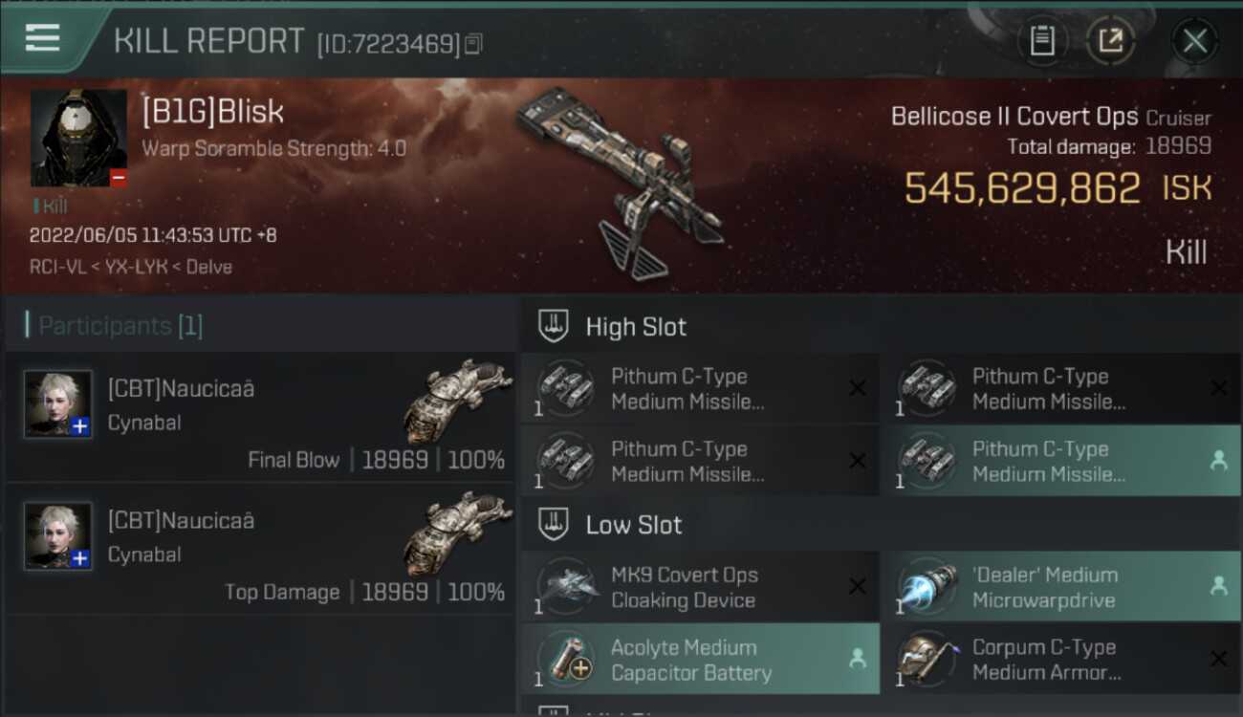Select the Corpum C-Type Medium Armor icon

pos(927,660)
